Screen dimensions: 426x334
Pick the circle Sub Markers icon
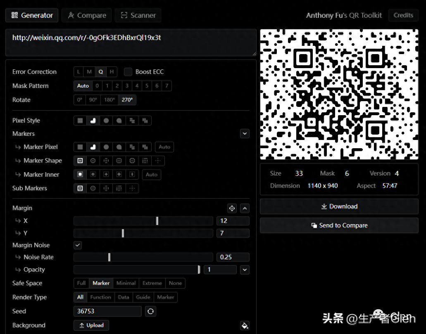point(93,188)
